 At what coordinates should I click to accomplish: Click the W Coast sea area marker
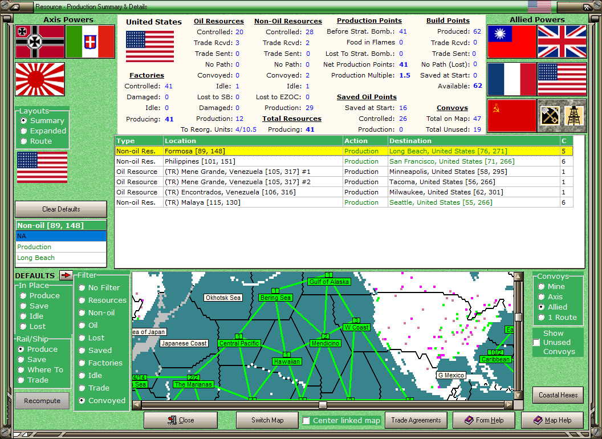(357, 327)
